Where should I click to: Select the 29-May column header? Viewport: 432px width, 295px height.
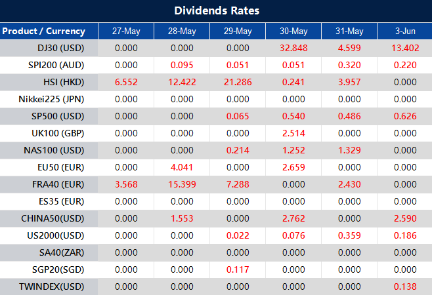click(x=238, y=31)
